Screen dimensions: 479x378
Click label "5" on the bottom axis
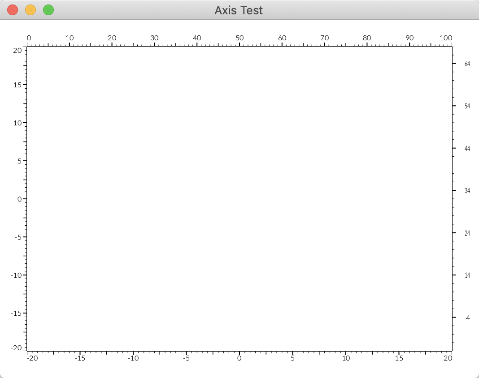tap(293, 358)
